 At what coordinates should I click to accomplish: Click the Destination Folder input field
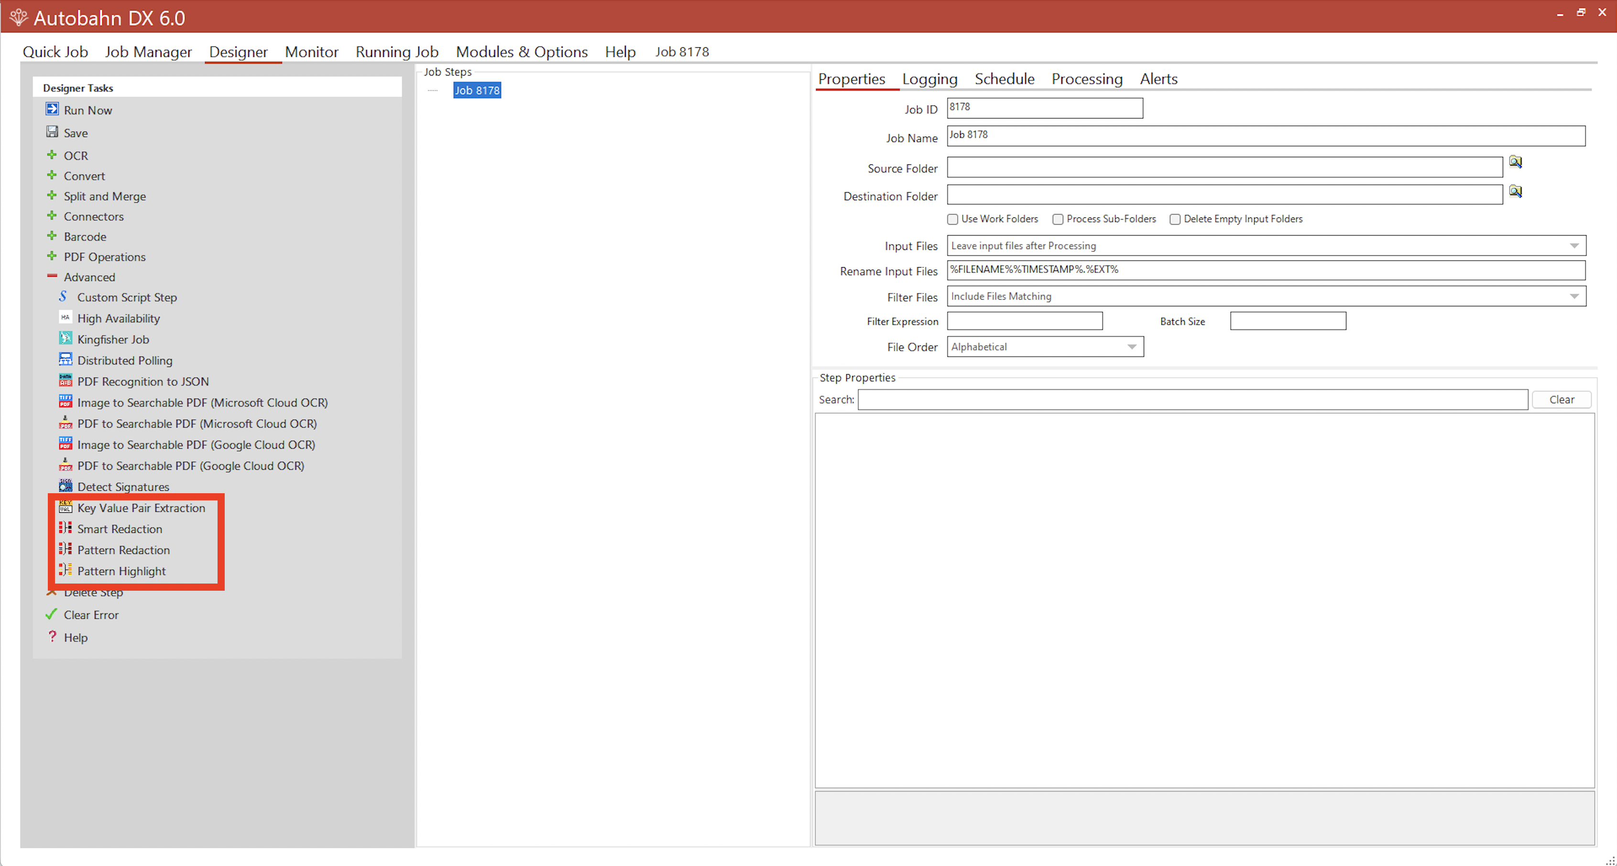1224,195
